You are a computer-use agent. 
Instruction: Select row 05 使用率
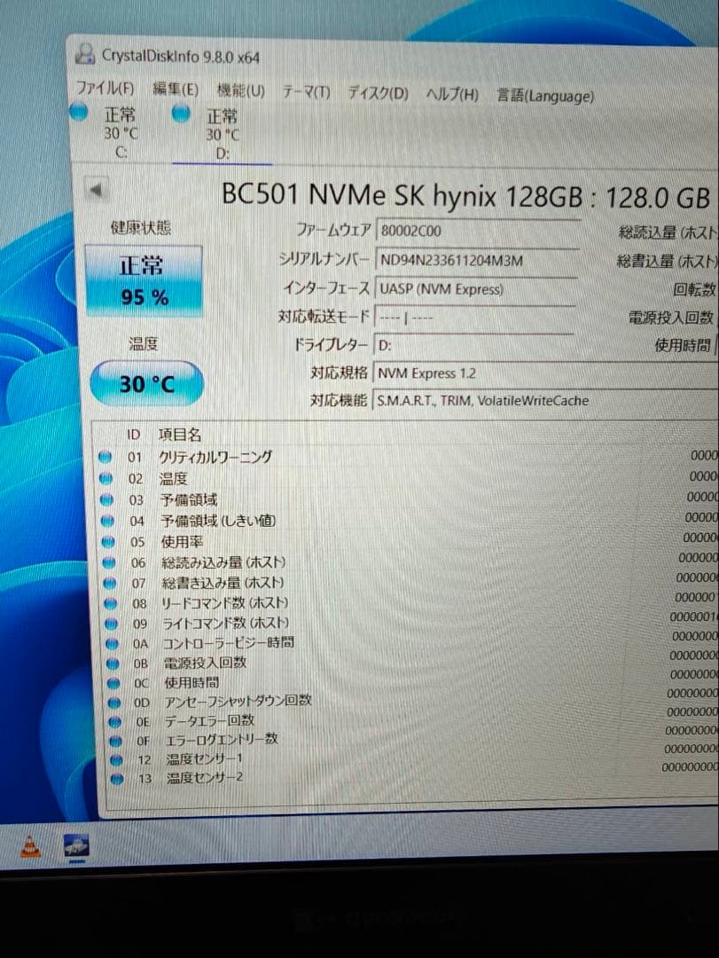409,541
